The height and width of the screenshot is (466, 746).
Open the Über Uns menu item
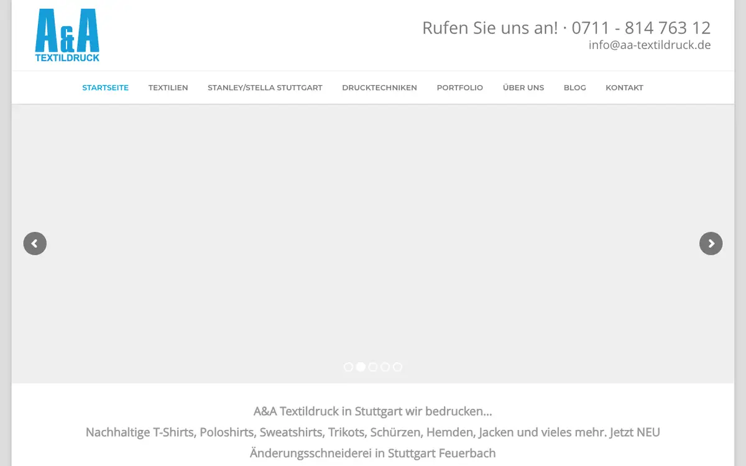(x=523, y=88)
